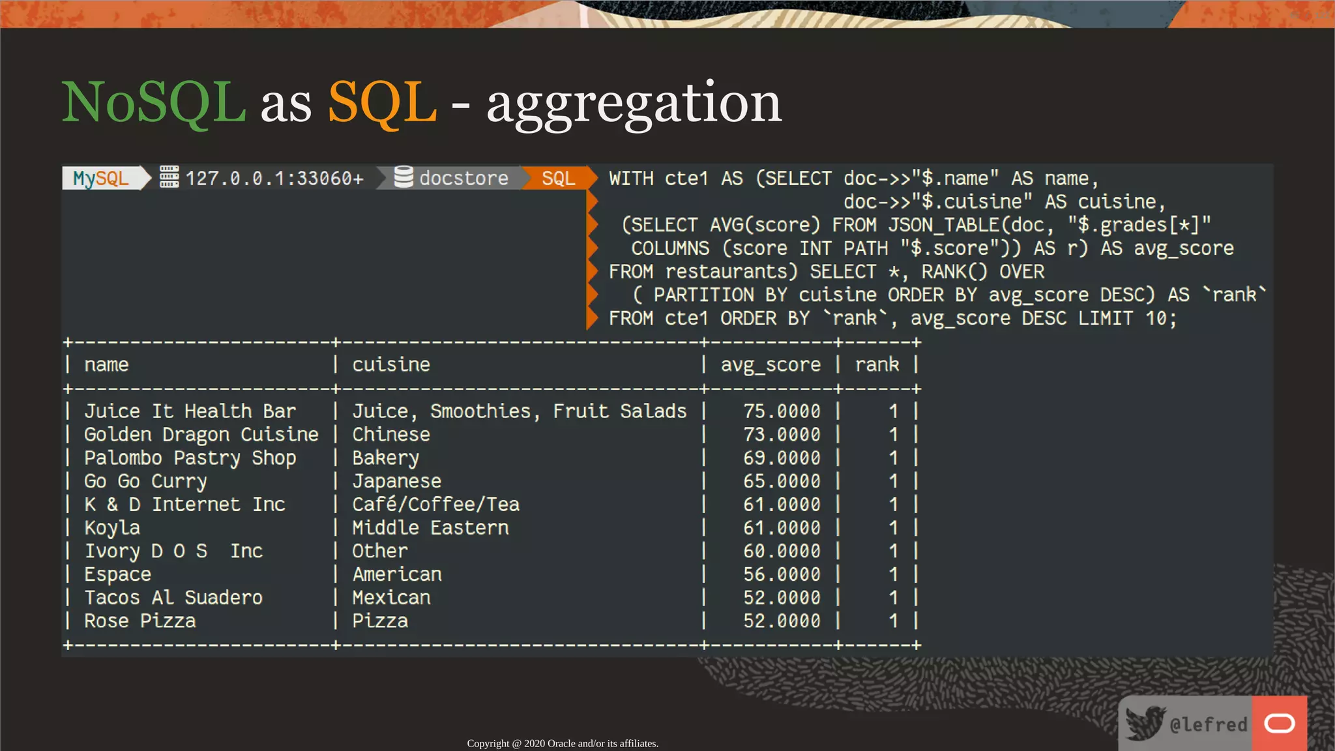Click the slide title text
1335x751 pixels.
(421, 103)
